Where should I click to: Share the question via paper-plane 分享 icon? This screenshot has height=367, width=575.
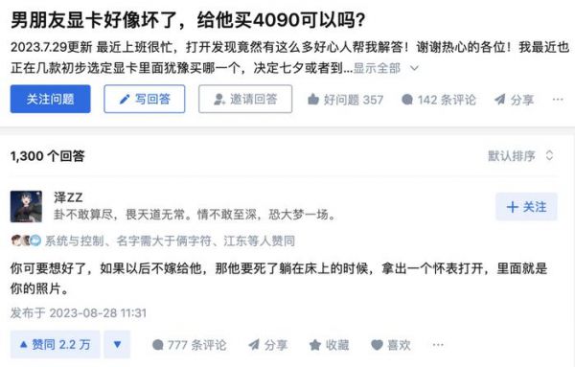coord(500,99)
